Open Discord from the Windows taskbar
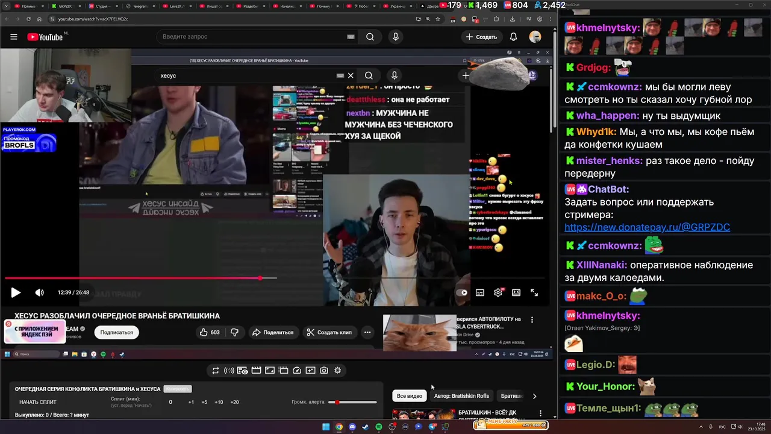The width and height of the screenshot is (771, 434). click(352, 427)
